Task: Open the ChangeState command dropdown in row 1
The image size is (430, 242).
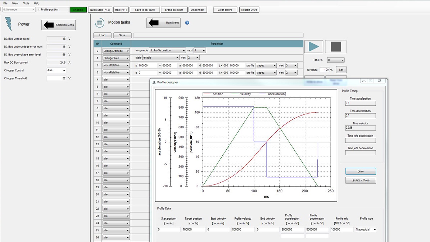Action: [116, 58]
